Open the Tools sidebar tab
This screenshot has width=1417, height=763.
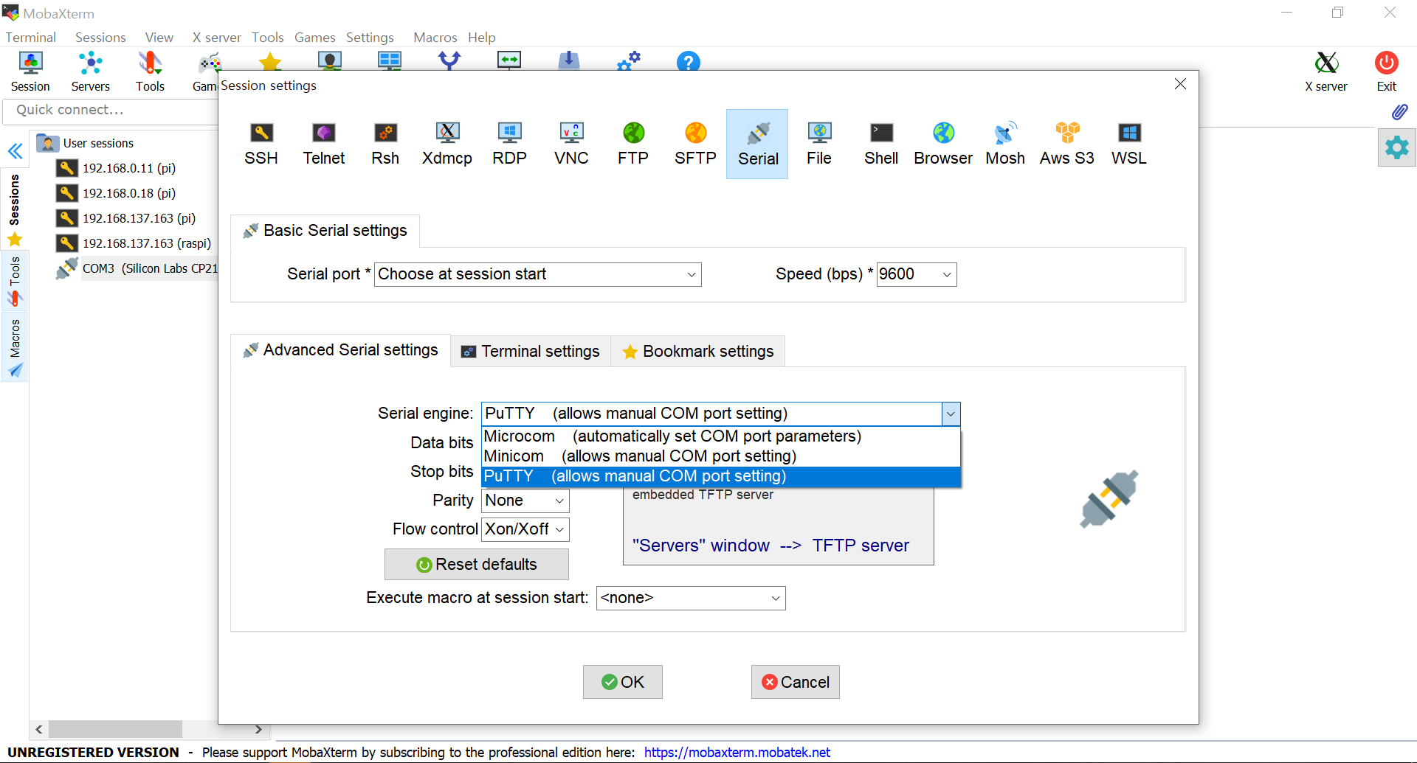15,281
